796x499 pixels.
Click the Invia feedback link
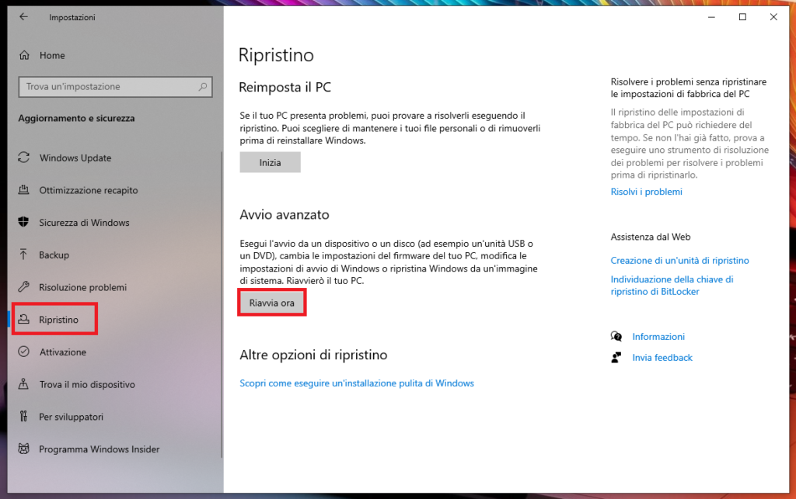(x=662, y=358)
